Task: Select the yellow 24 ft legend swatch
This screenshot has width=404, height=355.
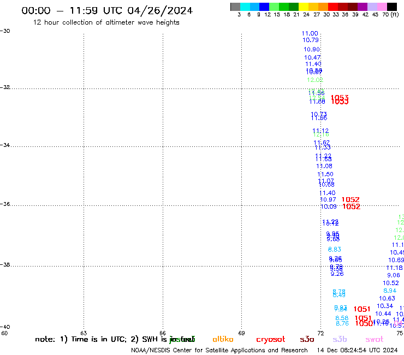Action: point(304,7)
